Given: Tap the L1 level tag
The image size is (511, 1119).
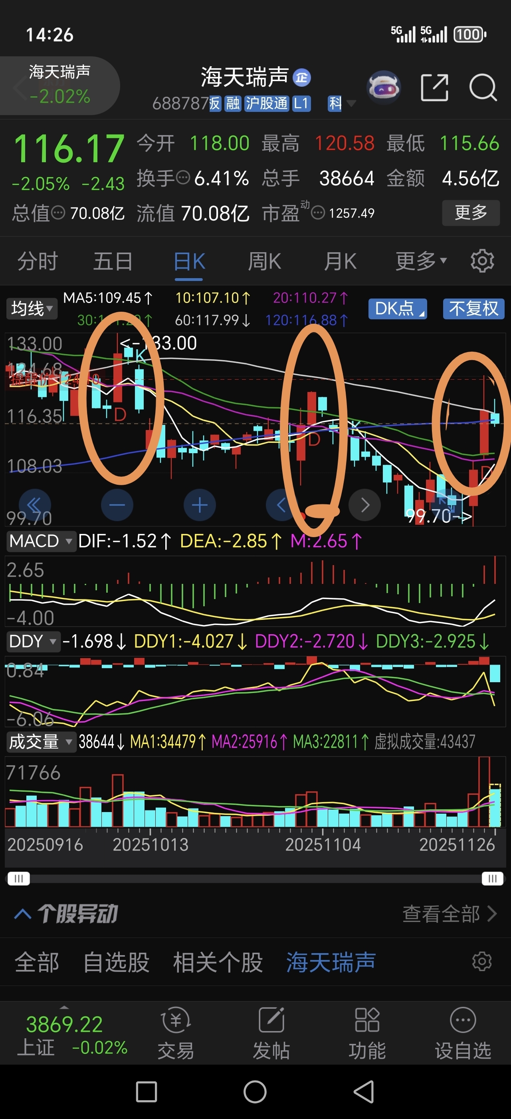Looking at the screenshot, I should [301, 104].
